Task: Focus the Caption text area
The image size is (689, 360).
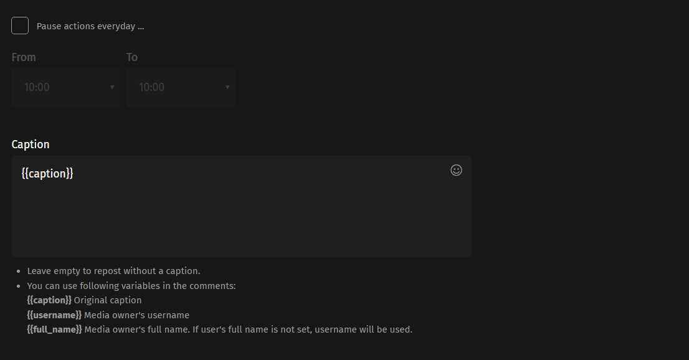Action: [241, 206]
